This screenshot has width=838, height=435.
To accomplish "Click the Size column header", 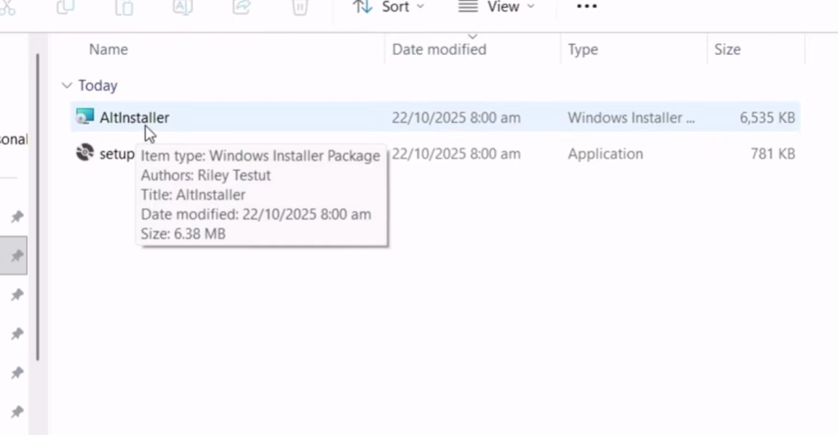I will 727,50.
